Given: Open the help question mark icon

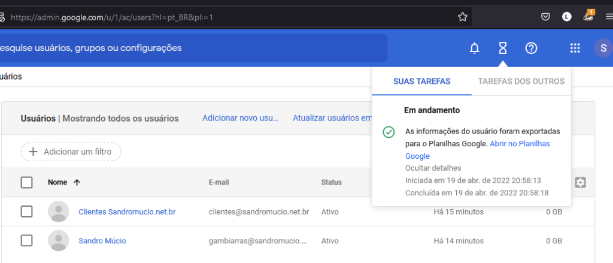Looking at the screenshot, I should 531,49.
